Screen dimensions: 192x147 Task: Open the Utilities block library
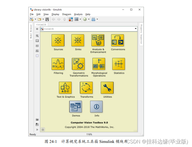click(107, 88)
